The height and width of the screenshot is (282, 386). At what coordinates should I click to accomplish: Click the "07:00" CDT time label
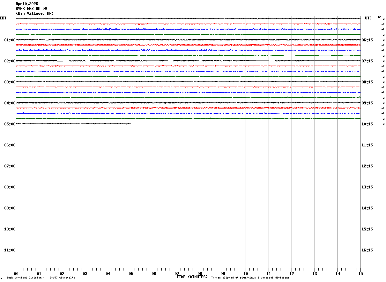(x=10, y=166)
